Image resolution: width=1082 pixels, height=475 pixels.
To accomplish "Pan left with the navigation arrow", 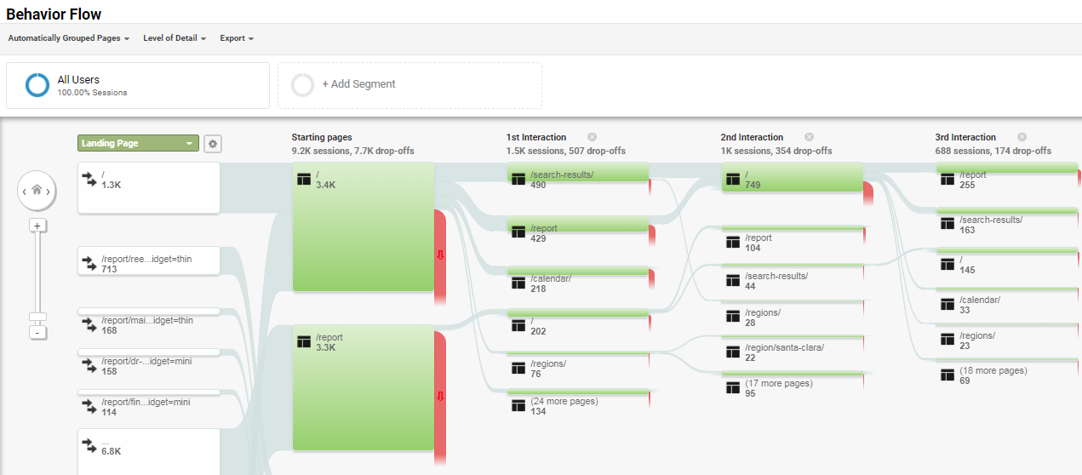I will (x=24, y=191).
